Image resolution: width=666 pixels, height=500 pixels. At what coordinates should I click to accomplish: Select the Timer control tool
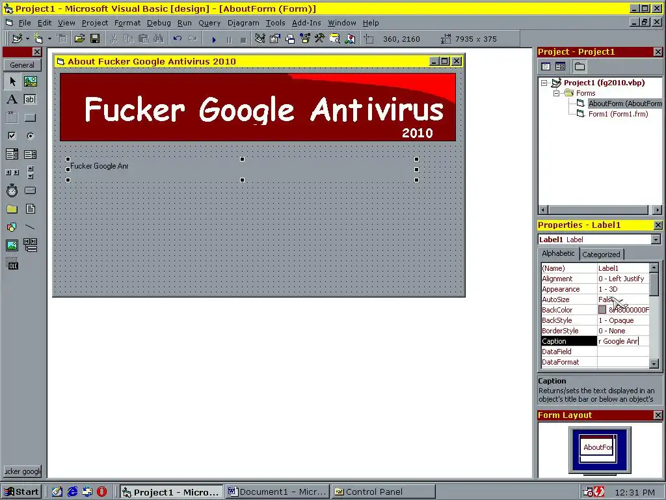point(12,191)
